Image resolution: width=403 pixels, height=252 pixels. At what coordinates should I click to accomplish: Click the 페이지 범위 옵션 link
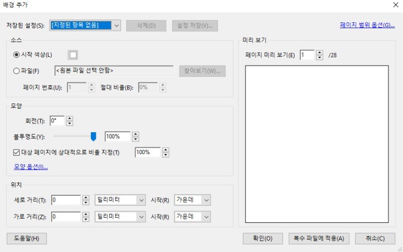(x=367, y=25)
